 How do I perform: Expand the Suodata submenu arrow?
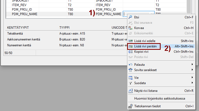[192, 83]
